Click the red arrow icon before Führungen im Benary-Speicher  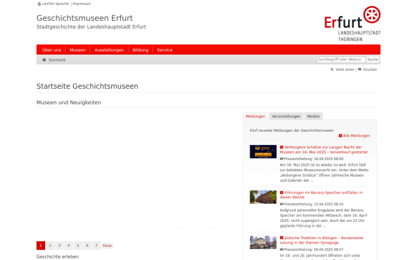click(281, 193)
